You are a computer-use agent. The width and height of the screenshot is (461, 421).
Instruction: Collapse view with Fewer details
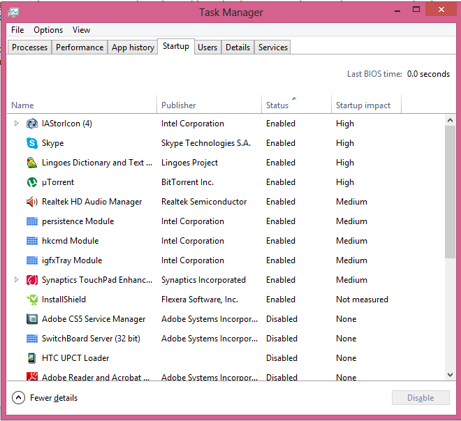coord(45,398)
